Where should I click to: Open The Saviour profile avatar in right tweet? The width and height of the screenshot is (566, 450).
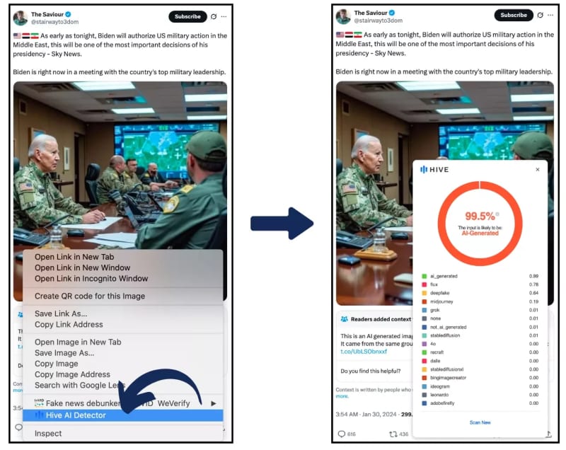(343, 16)
